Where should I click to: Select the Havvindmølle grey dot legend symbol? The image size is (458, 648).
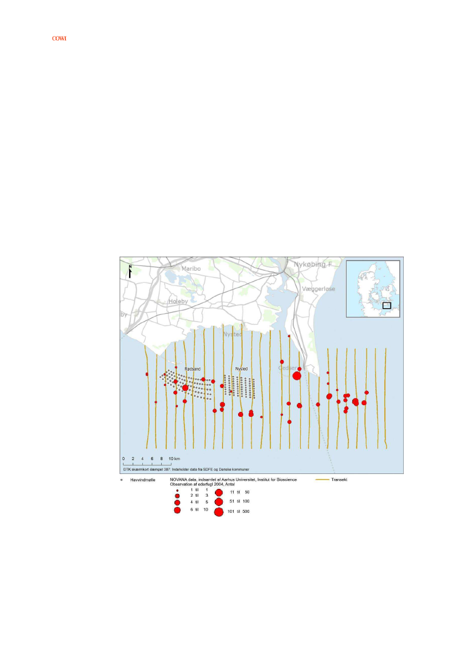[121, 479]
